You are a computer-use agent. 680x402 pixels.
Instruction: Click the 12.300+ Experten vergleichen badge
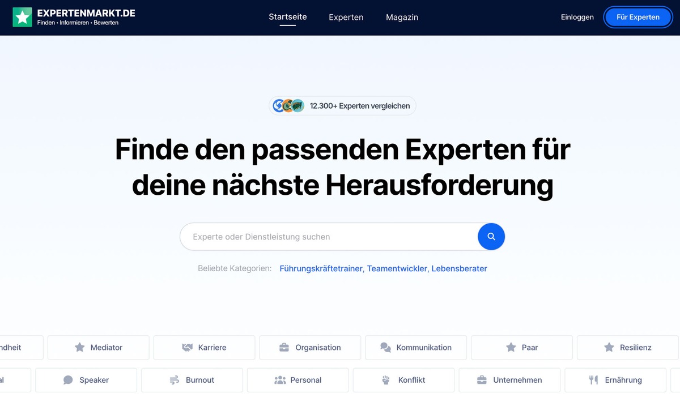coord(342,105)
